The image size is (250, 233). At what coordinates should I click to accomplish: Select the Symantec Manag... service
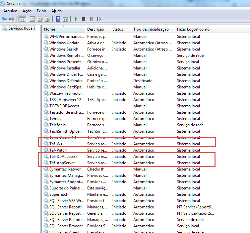129,175
